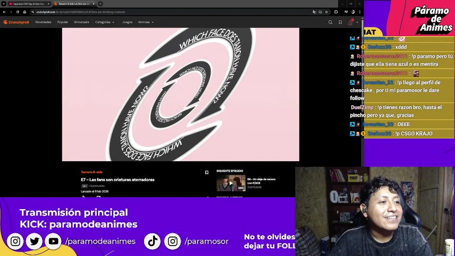View site information for crunchyroll.com
Image resolution: width=455 pixels, height=256 pixels.
point(33,12)
